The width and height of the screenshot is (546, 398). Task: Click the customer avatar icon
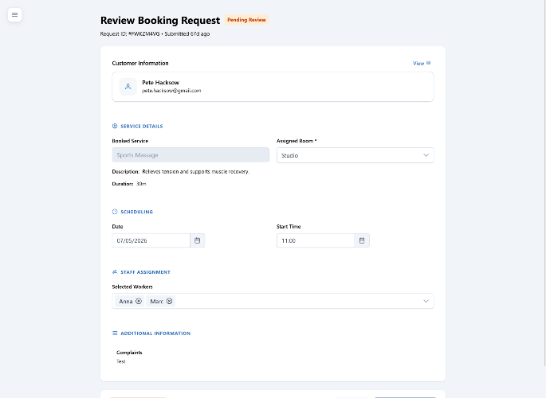[x=128, y=87]
